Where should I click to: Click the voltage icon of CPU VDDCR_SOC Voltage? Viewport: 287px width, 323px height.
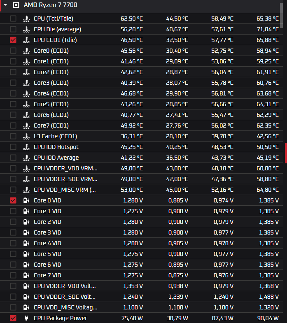pyautogui.click(x=26, y=297)
